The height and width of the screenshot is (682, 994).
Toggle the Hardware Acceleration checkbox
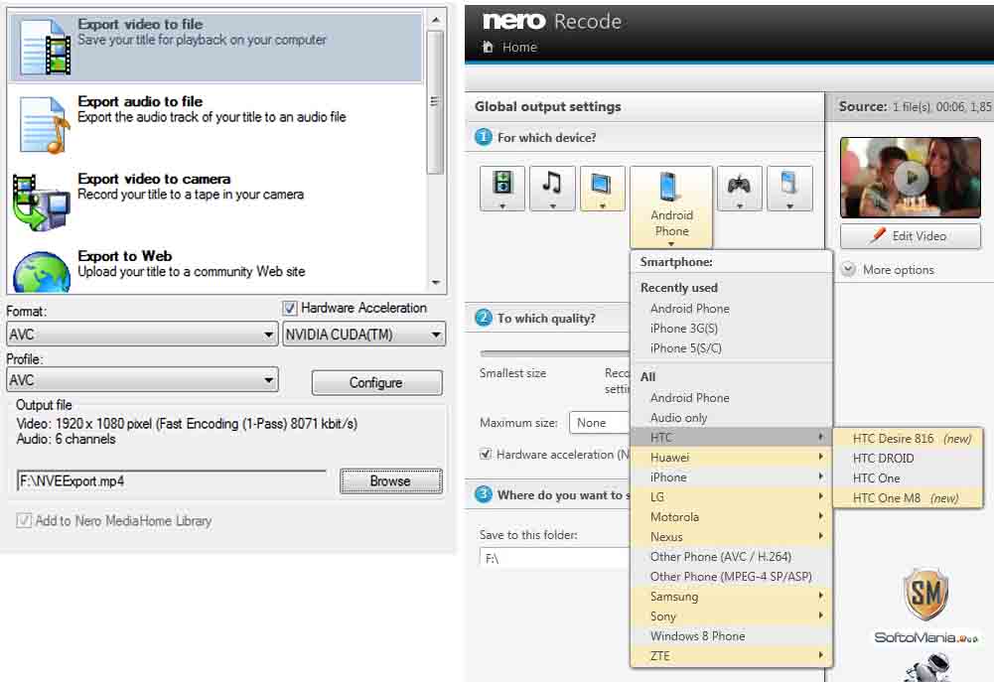tap(290, 309)
